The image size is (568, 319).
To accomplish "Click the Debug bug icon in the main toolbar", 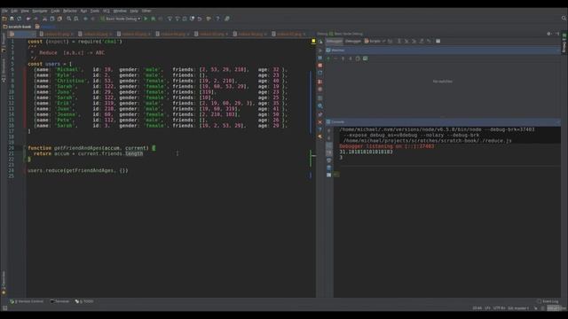I will click(x=154, y=19).
